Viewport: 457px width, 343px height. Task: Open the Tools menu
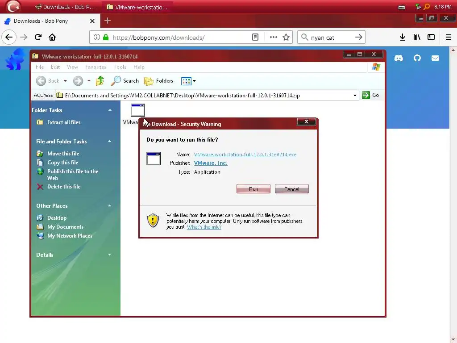click(x=120, y=67)
